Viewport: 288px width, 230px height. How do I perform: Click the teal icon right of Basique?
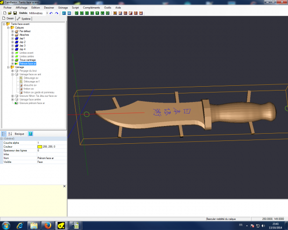[31, 134]
